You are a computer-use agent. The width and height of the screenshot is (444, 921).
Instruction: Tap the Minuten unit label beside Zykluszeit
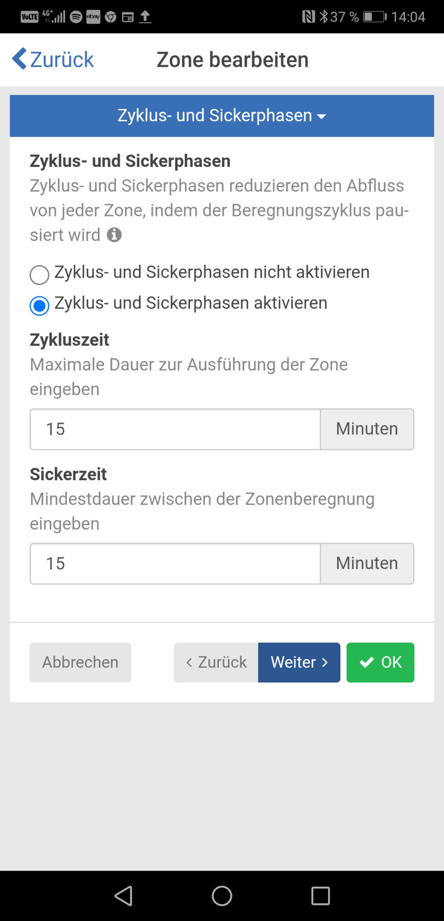(367, 429)
